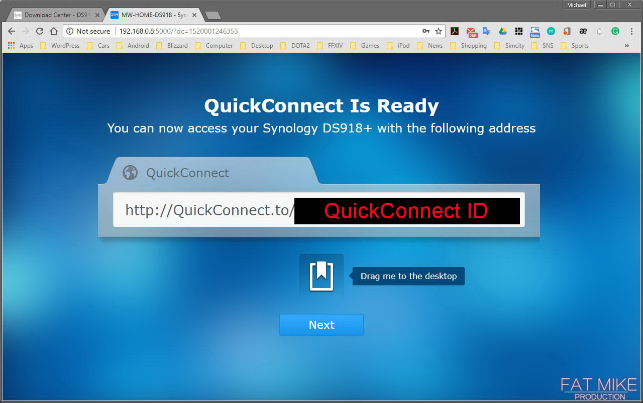643x403 pixels.
Task: Open the iPod bookmarks folder
Action: [398, 45]
